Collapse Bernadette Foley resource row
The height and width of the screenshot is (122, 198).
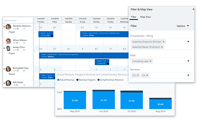[x=4, y=69]
